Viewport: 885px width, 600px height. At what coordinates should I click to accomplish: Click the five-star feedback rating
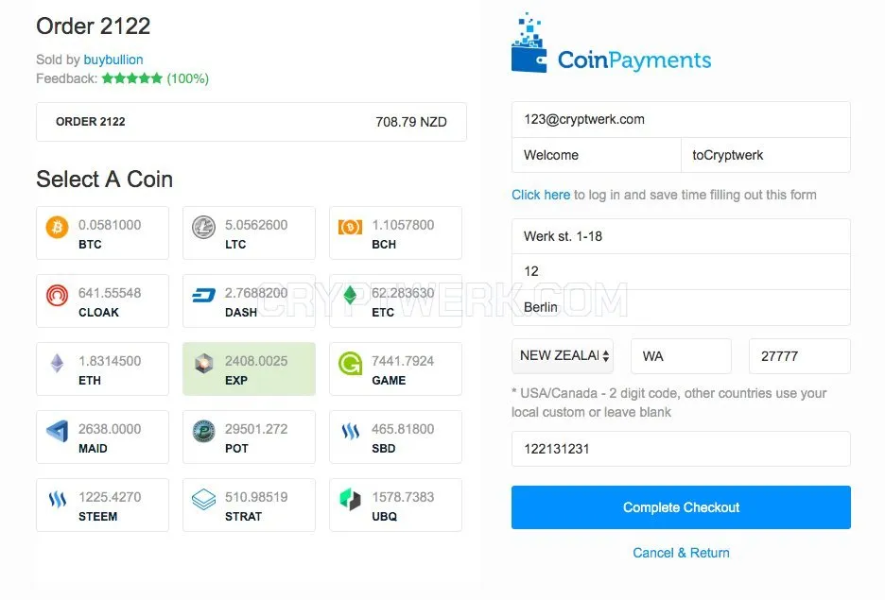click(132, 78)
